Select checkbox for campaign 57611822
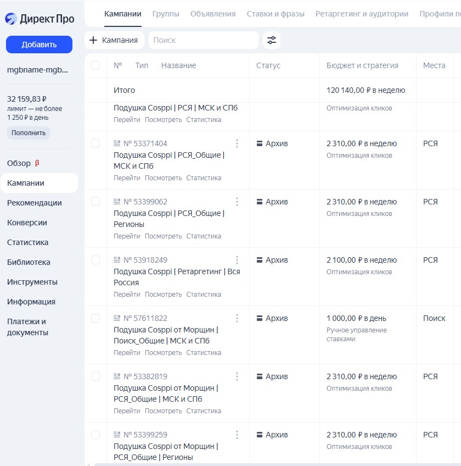461x466 pixels. pos(95,318)
